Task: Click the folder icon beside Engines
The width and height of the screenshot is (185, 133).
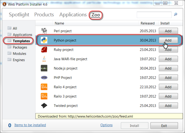Action: (x=9, y=59)
